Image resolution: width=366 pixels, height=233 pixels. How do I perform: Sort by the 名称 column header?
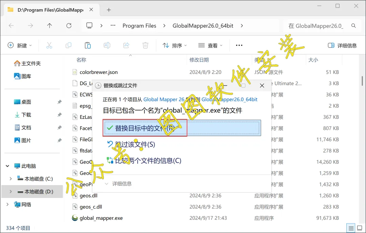81,60
